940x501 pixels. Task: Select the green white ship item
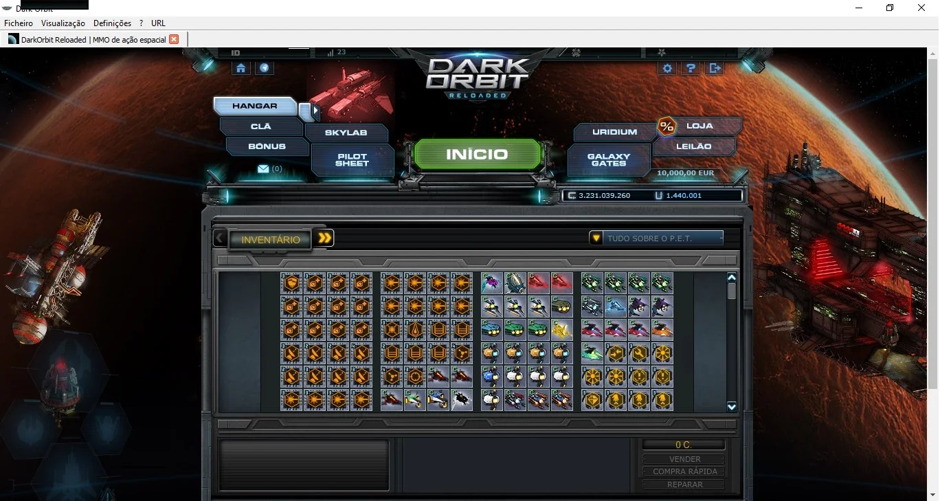tap(415, 400)
